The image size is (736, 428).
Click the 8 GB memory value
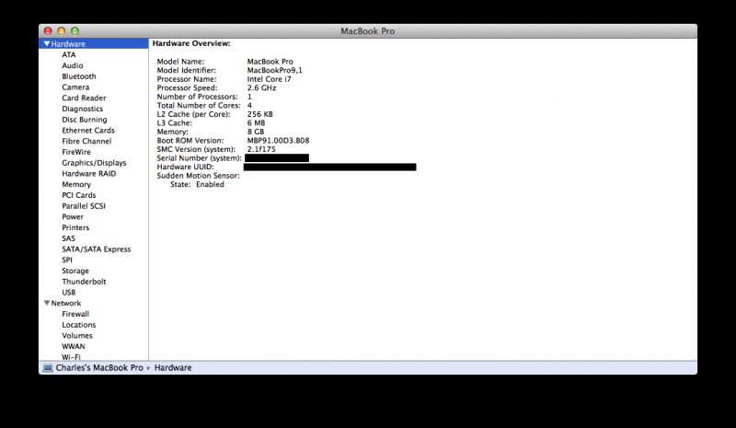point(256,132)
